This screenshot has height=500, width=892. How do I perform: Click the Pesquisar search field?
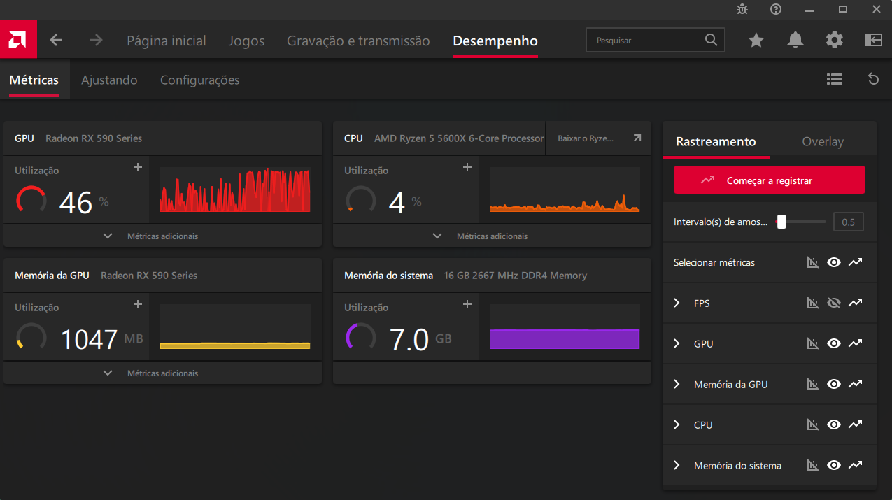pos(655,40)
